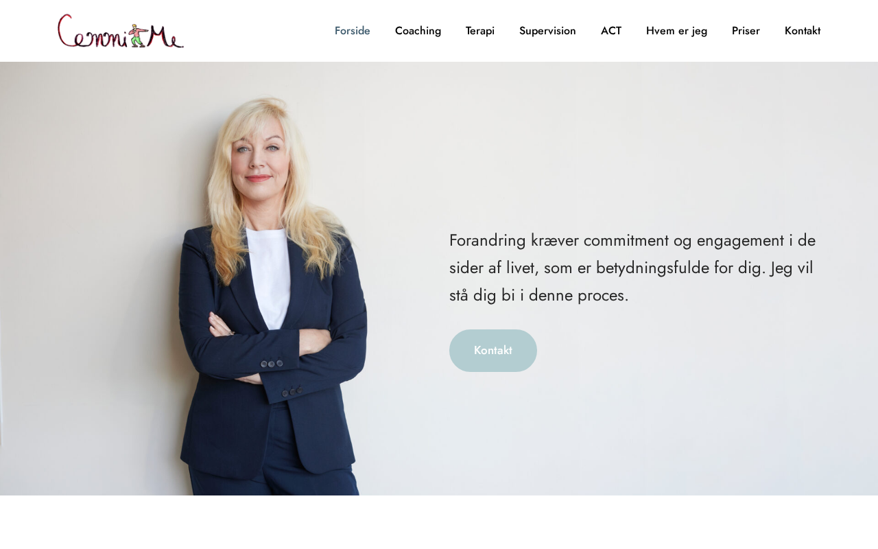Click the word 'Forandring' in hero text
The image size is (878, 549).
488,240
